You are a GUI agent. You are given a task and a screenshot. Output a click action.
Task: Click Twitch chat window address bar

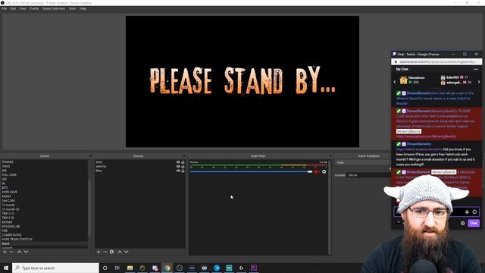coord(436,62)
